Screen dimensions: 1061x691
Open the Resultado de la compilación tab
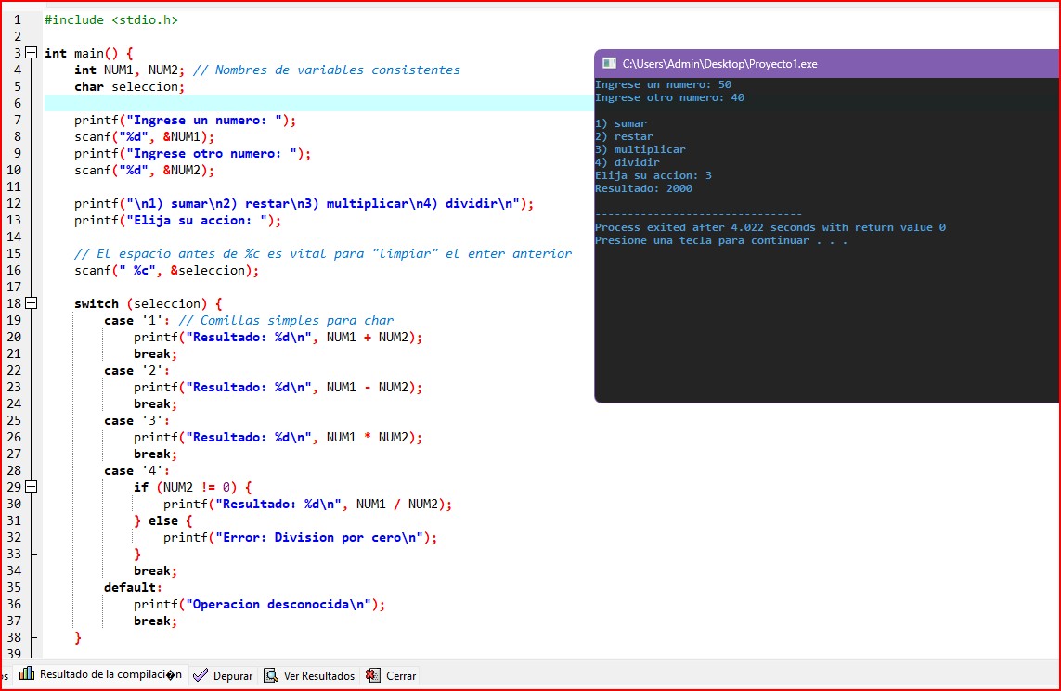click(110, 675)
